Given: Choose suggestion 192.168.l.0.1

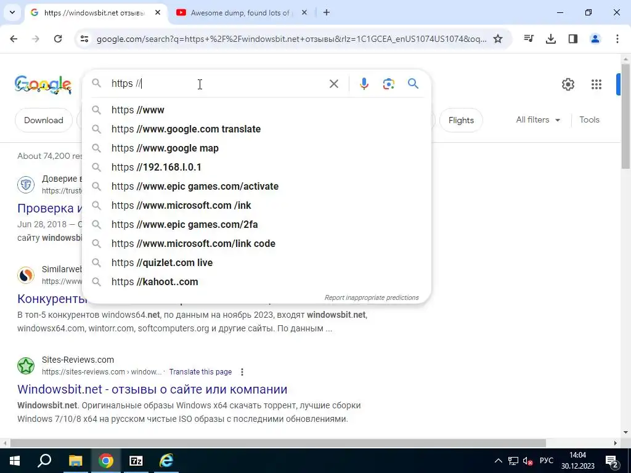Looking at the screenshot, I should [256, 168].
